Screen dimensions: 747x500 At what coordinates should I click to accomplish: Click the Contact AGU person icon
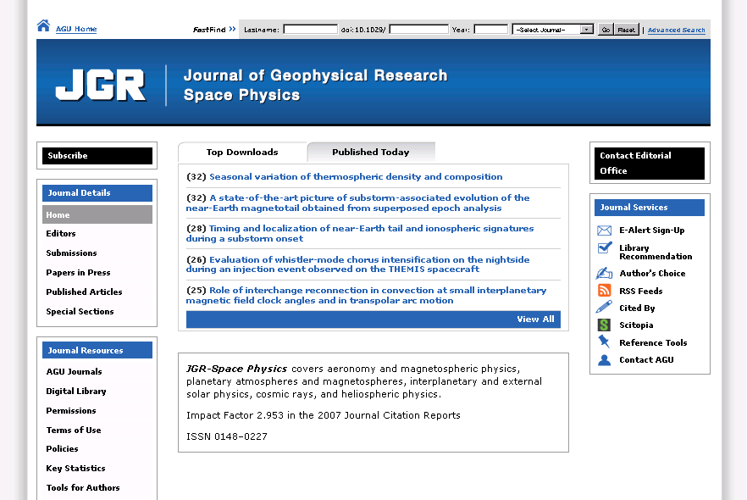coord(604,360)
